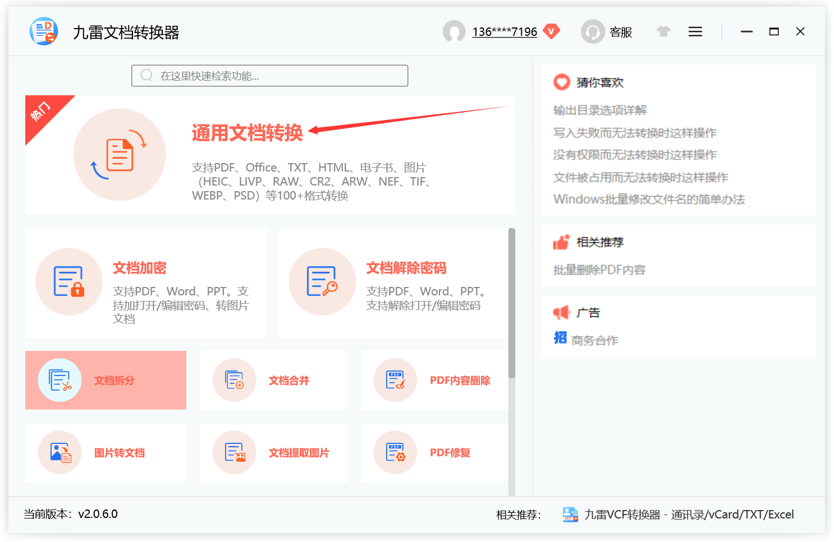Click the 九雷文档转换器 app logo
Image resolution: width=834 pixels, height=542 pixels.
(x=44, y=31)
